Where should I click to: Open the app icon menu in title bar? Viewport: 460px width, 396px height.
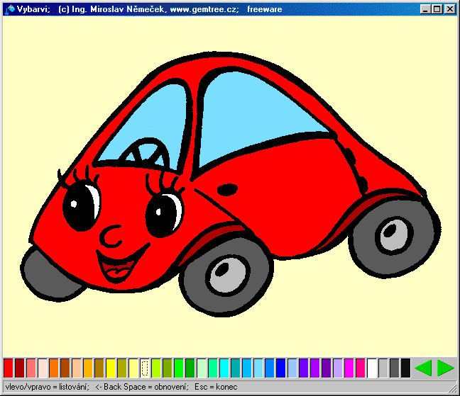click(9, 9)
